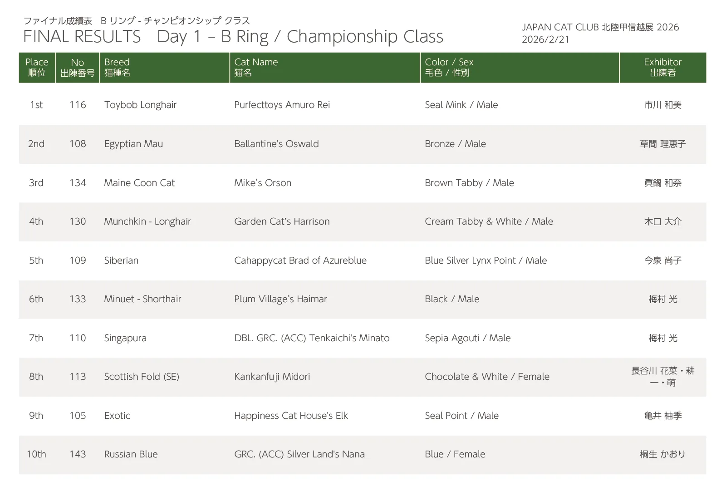Viewport: 726px width, 491px height.
Task: Click the Exhibitor column header
Action: 662,67
